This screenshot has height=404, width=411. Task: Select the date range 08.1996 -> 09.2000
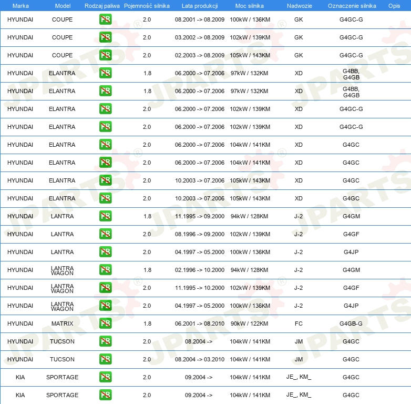[x=200, y=234]
